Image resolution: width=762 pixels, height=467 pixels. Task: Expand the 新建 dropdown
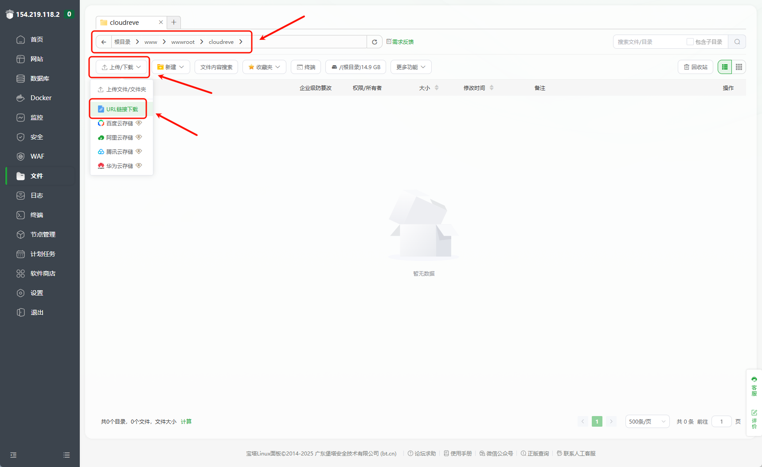click(x=171, y=67)
